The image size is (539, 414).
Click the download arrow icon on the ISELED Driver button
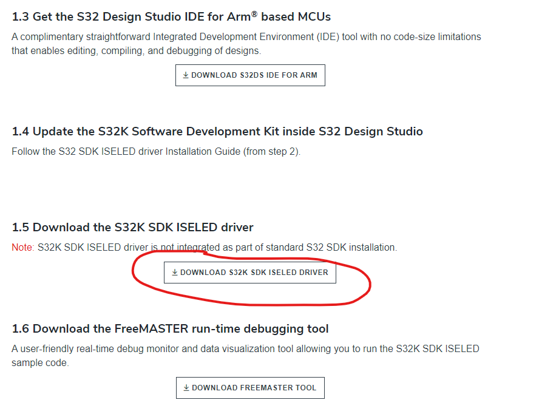[174, 272]
